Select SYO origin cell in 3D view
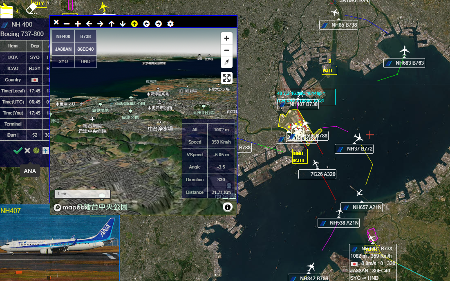Screen dimensions: 450x281 click(x=63, y=61)
